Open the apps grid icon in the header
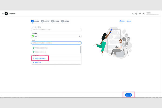Viewport: 162px width, 108px height. pos(140,13)
